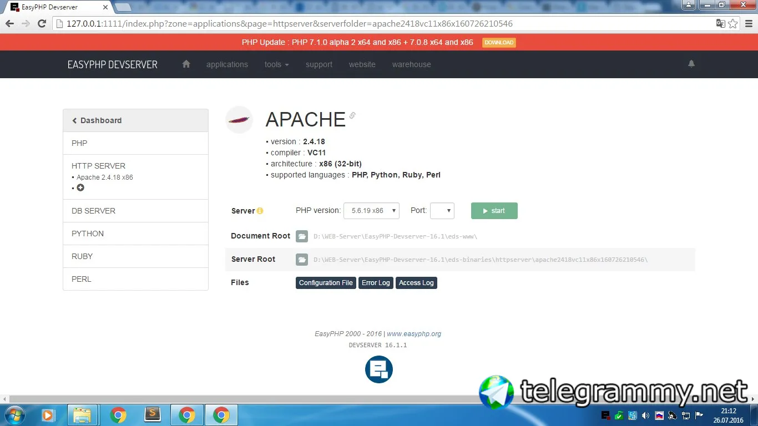Image resolution: width=758 pixels, height=426 pixels.
Task: Reload the page with the refresh icon
Action: (42, 24)
